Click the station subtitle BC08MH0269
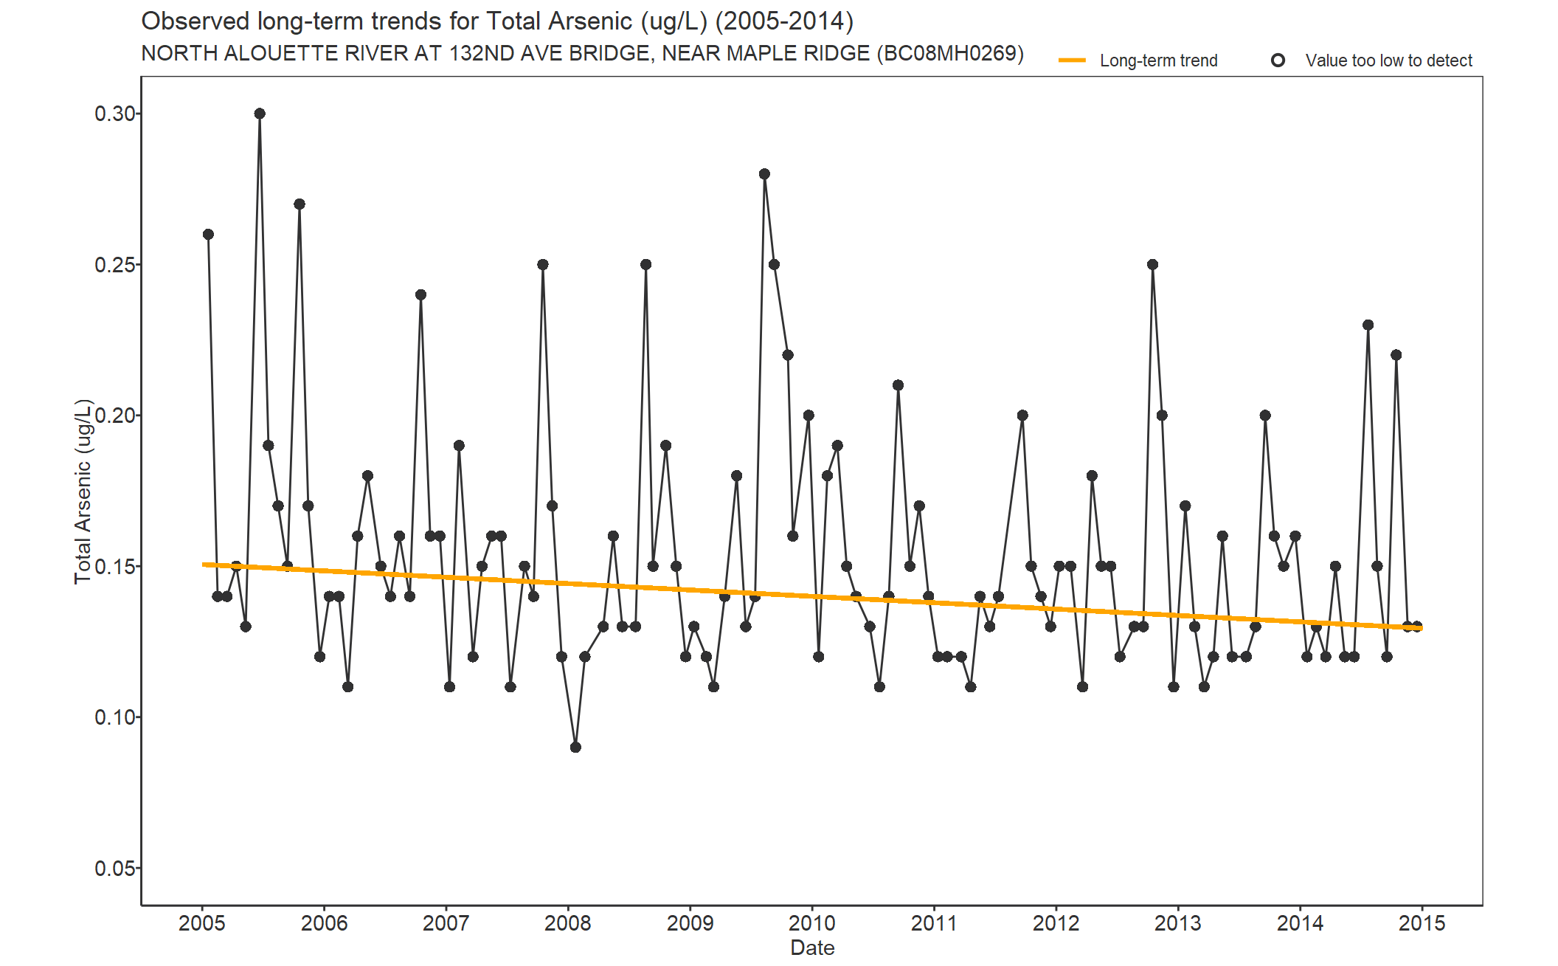This screenshot has width=1558, height=966. 582,53
